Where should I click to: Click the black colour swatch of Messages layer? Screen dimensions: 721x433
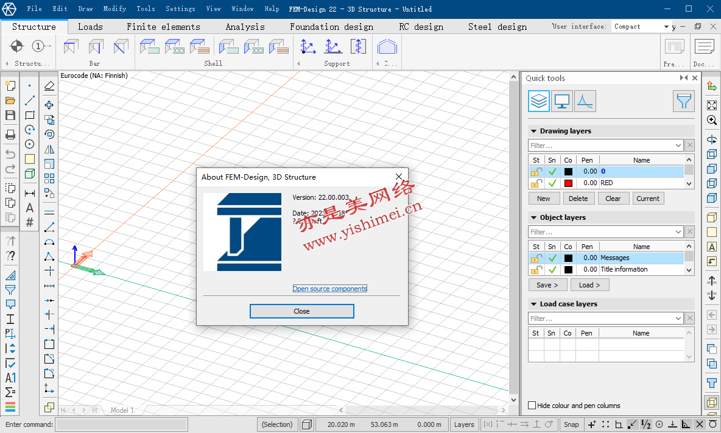pos(568,258)
